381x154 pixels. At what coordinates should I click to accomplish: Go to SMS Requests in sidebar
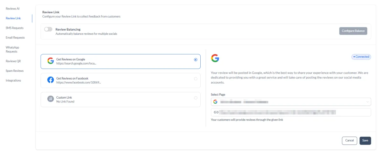(x=15, y=28)
